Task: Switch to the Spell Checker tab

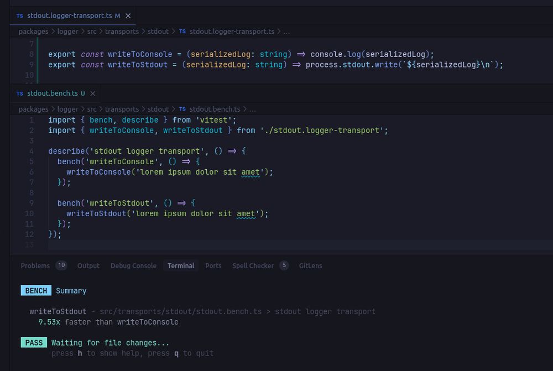Action: 253,265
